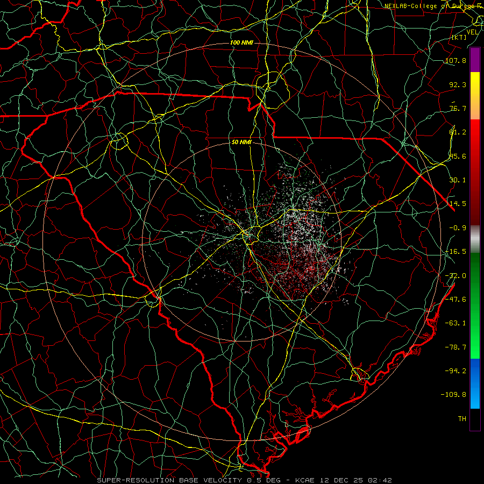
Task: Select the green gradient segment of the color bar
Action: pos(475,306)
